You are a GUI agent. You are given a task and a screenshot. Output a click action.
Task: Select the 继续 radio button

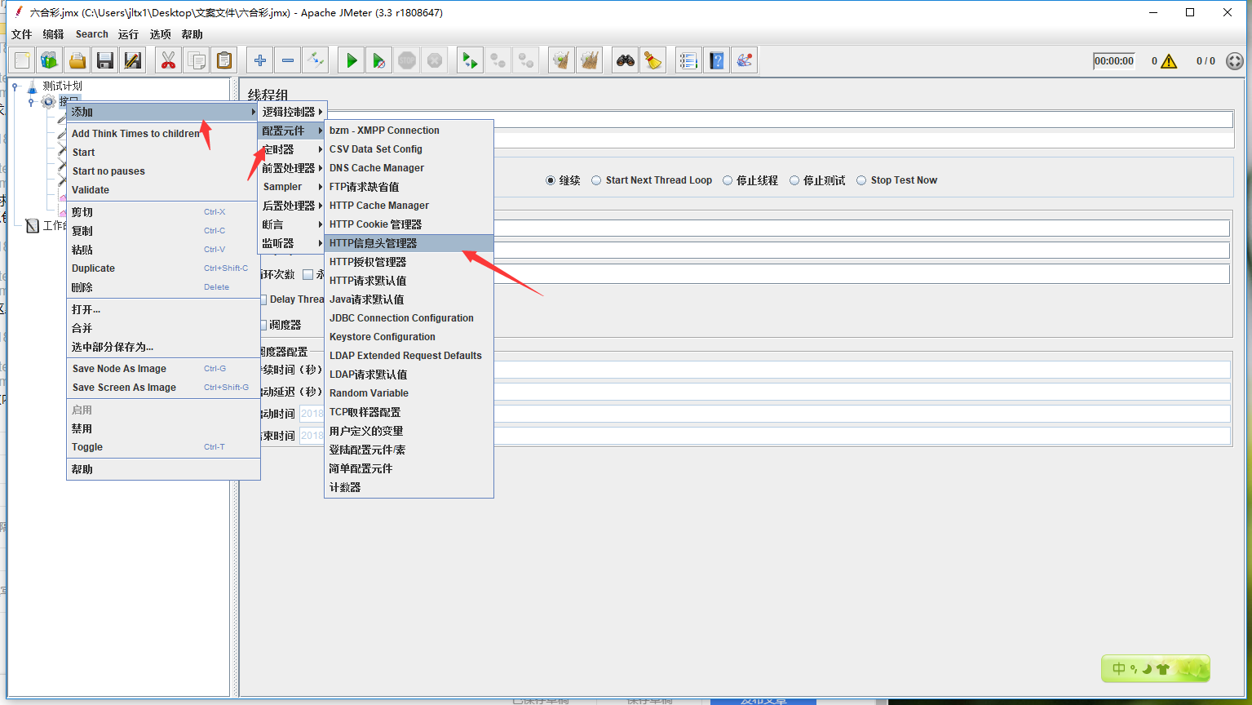551,180
